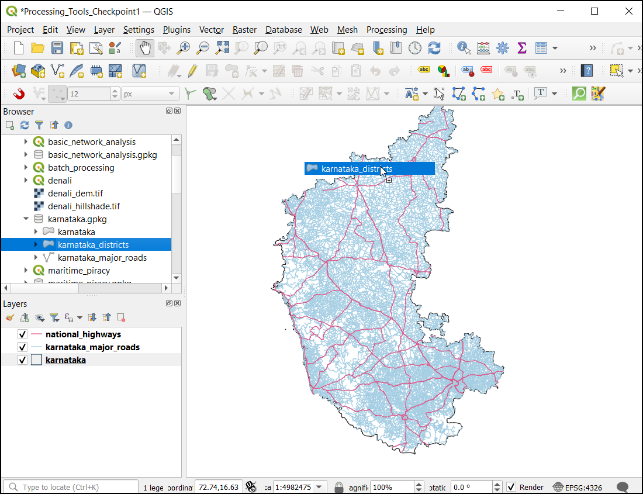Toggle the Render checkbox in status bar
Screen dimensions: 643x494
pos(511,487)
